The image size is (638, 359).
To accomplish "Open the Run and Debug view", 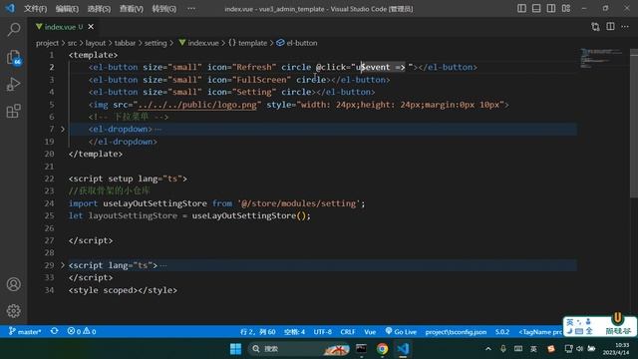I will (x=13, y=84).
